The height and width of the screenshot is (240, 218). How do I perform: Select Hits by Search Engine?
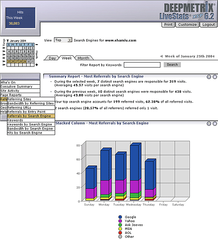tap(31, 133)
